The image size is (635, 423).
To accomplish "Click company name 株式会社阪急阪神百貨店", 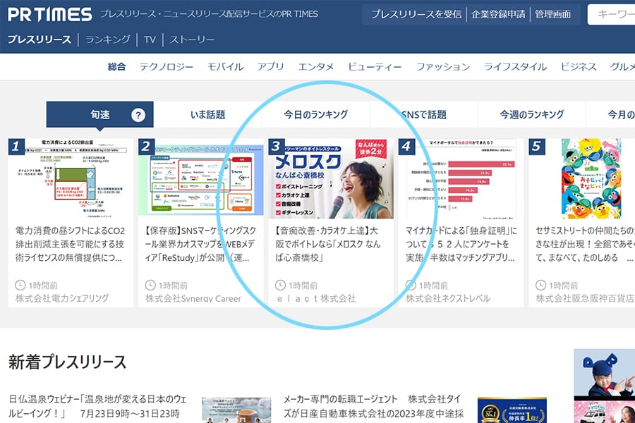I will pyautogui.click(x=585, y=298).
